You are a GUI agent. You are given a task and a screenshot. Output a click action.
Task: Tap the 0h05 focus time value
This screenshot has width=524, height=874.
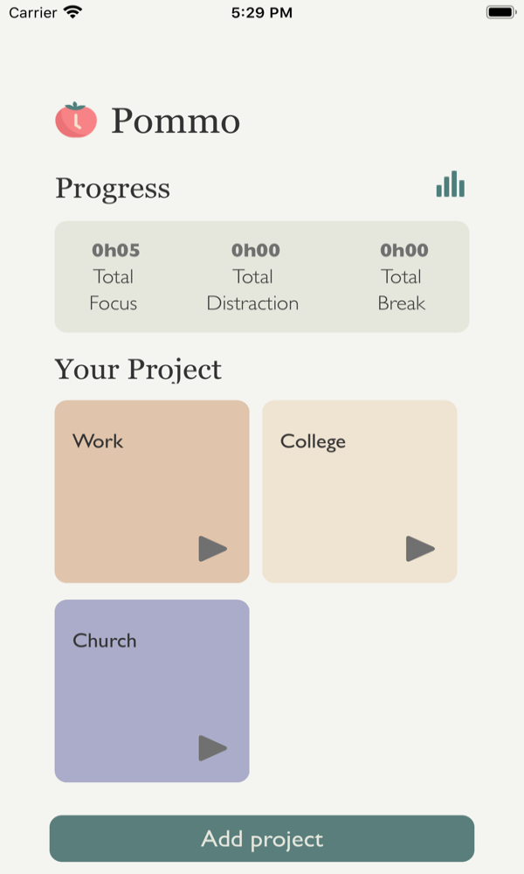[116, 250]
